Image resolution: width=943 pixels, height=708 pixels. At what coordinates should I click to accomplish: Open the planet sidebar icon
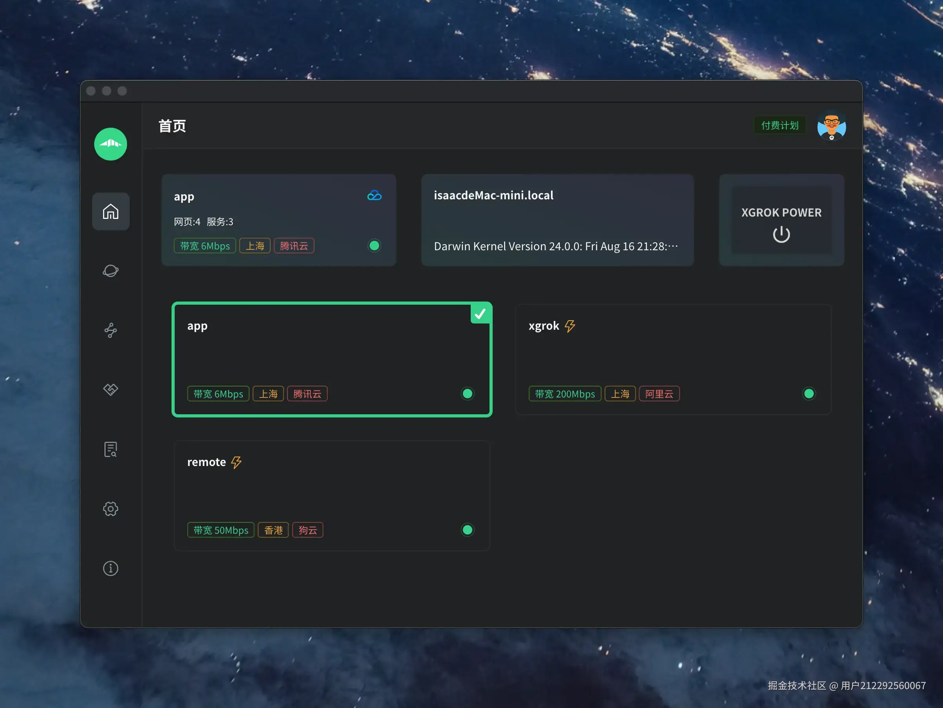pyautogui.click(x=110, y=271)
